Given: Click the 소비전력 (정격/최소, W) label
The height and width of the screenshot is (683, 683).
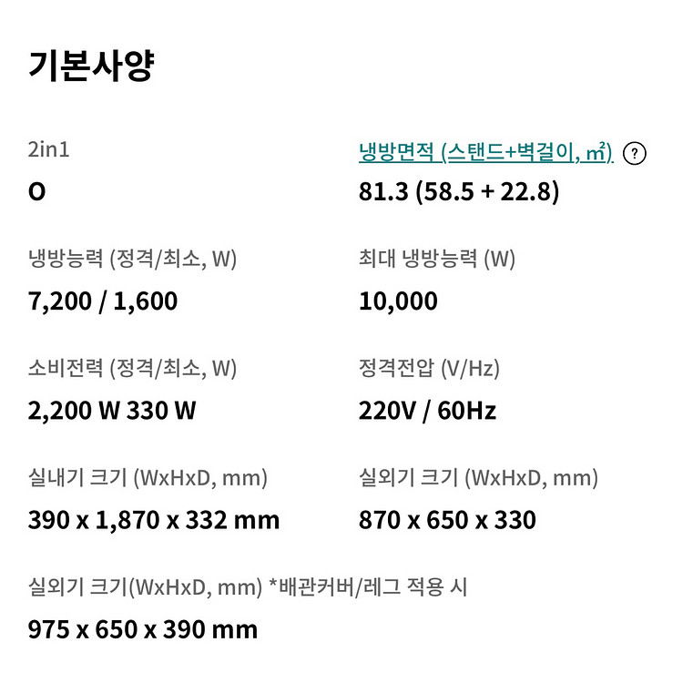Looking at the screenshot, I should 132,368.
